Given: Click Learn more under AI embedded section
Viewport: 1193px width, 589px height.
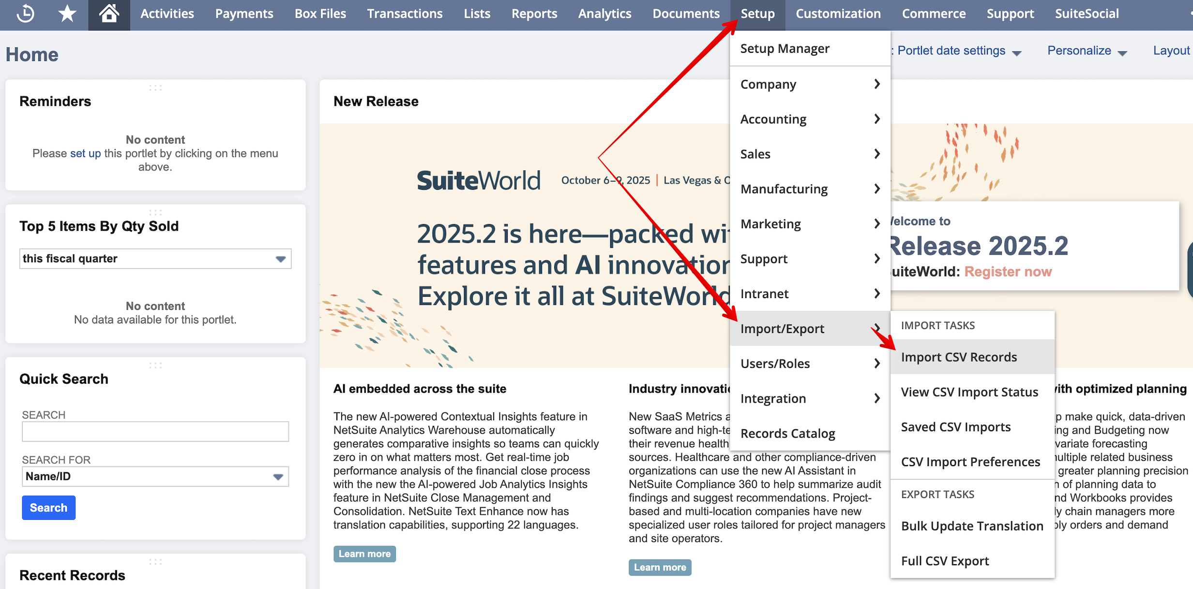Looking at the screenshot, I should point(364,554).
